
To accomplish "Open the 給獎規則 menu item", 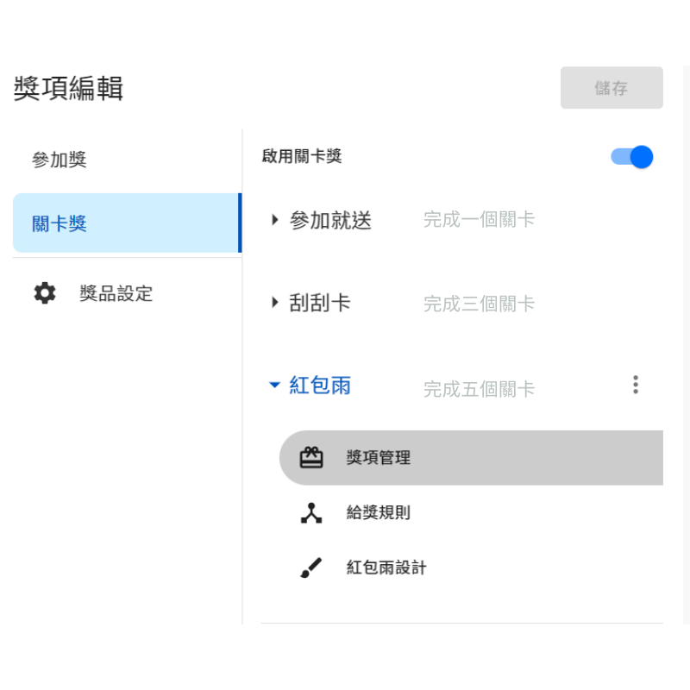I will tap(379, 513).
